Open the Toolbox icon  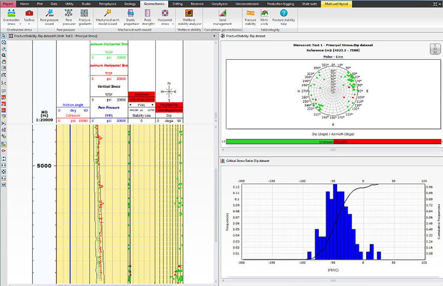pyautogui.click(x=29, y=17)
